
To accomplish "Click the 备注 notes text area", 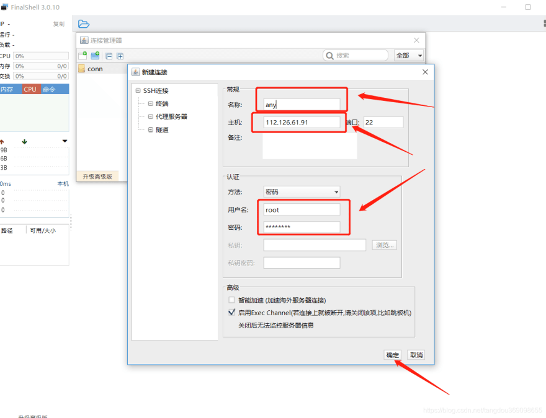I will pos(310,146).
